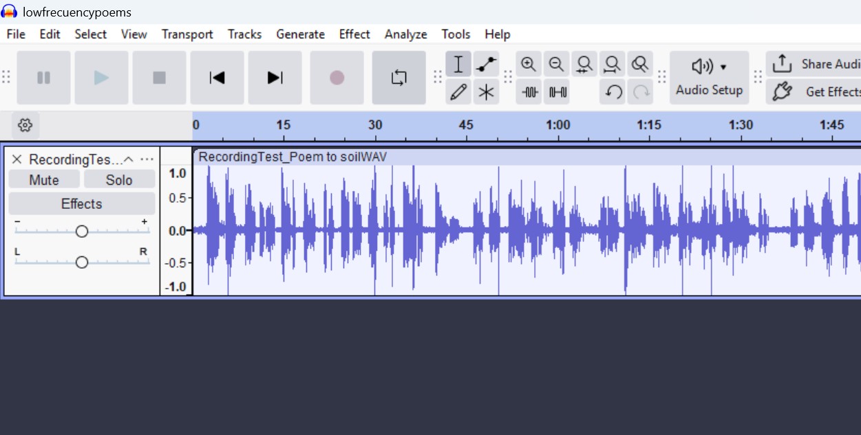
Task: Adjust the track gain slider
Action: point(81,232)
